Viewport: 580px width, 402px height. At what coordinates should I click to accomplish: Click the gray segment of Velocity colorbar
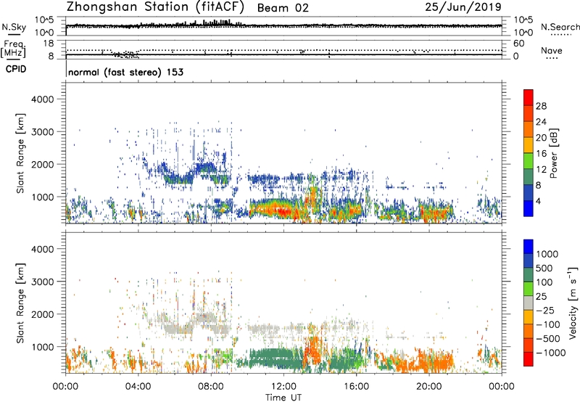click(x=529, y=303)
